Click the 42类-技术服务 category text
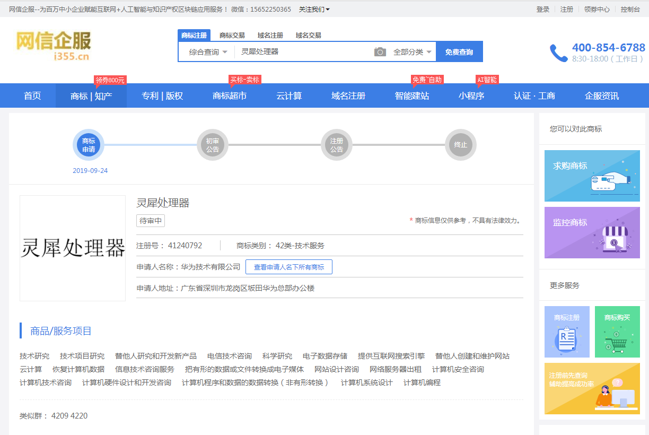The height and width of the screenshot is (435, 649). (x=300, y=246)
